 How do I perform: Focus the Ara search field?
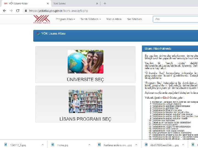pos(175,19)
